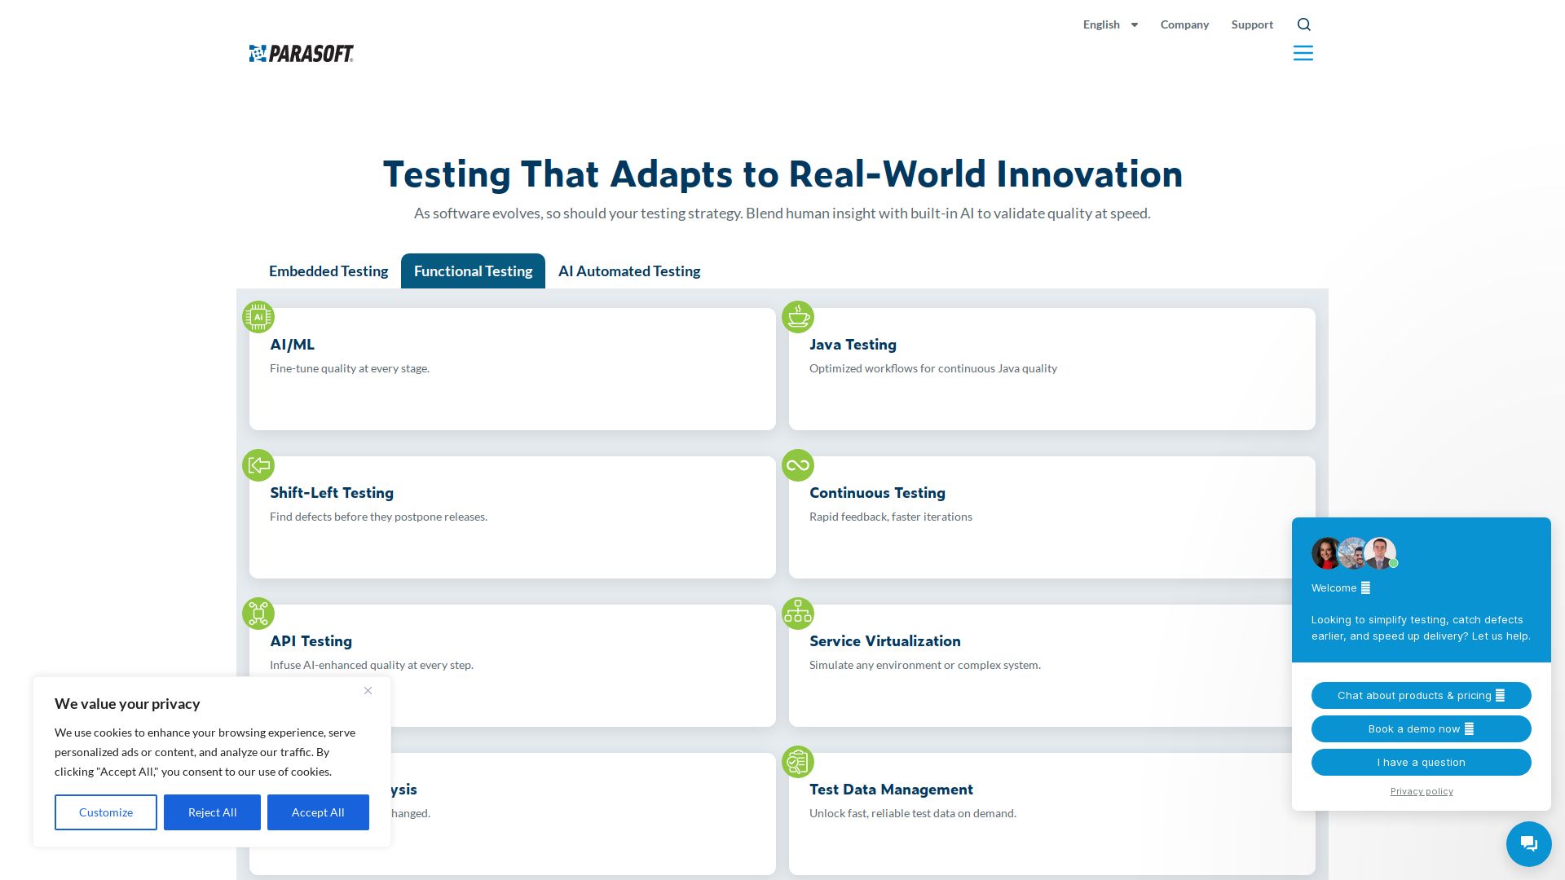Click the API Testing nodes icon
Viewport: 1565px width, 880px height.
[x=258, y=614]
